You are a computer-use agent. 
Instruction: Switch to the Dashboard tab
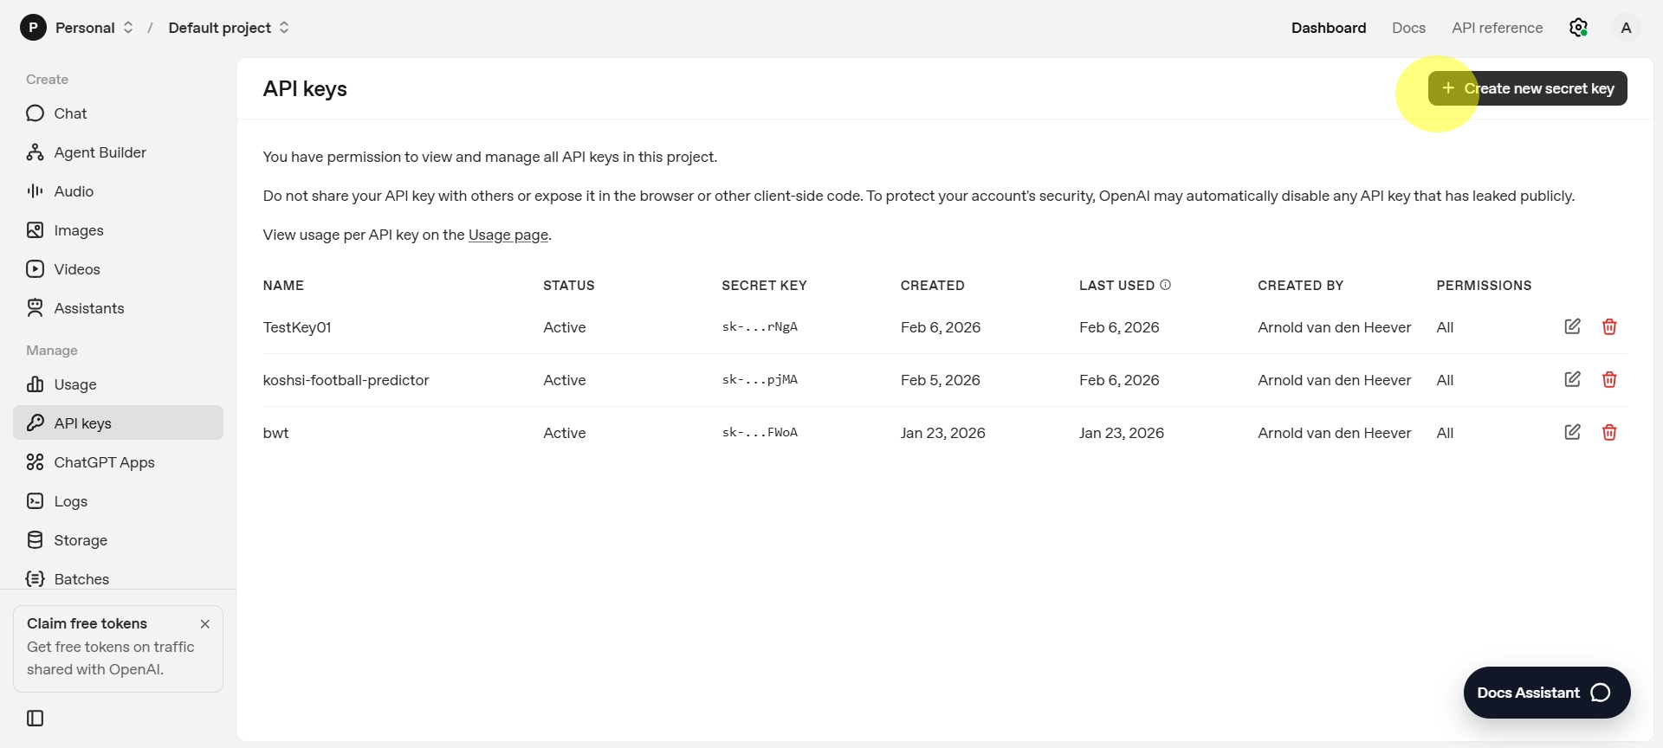click(x=1329, y=28)
